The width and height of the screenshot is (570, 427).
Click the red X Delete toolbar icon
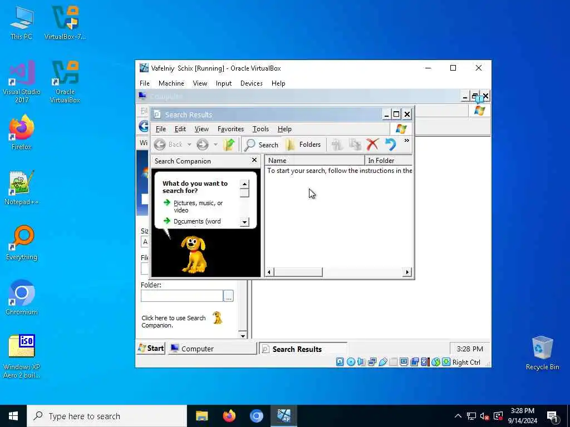tap(372, 145)
